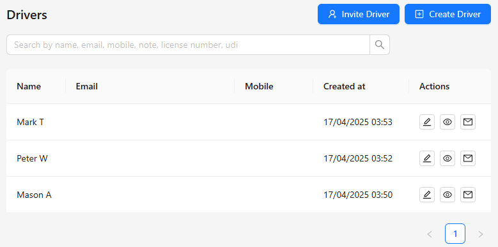Click the Invite Driver button

coord(359,14)
